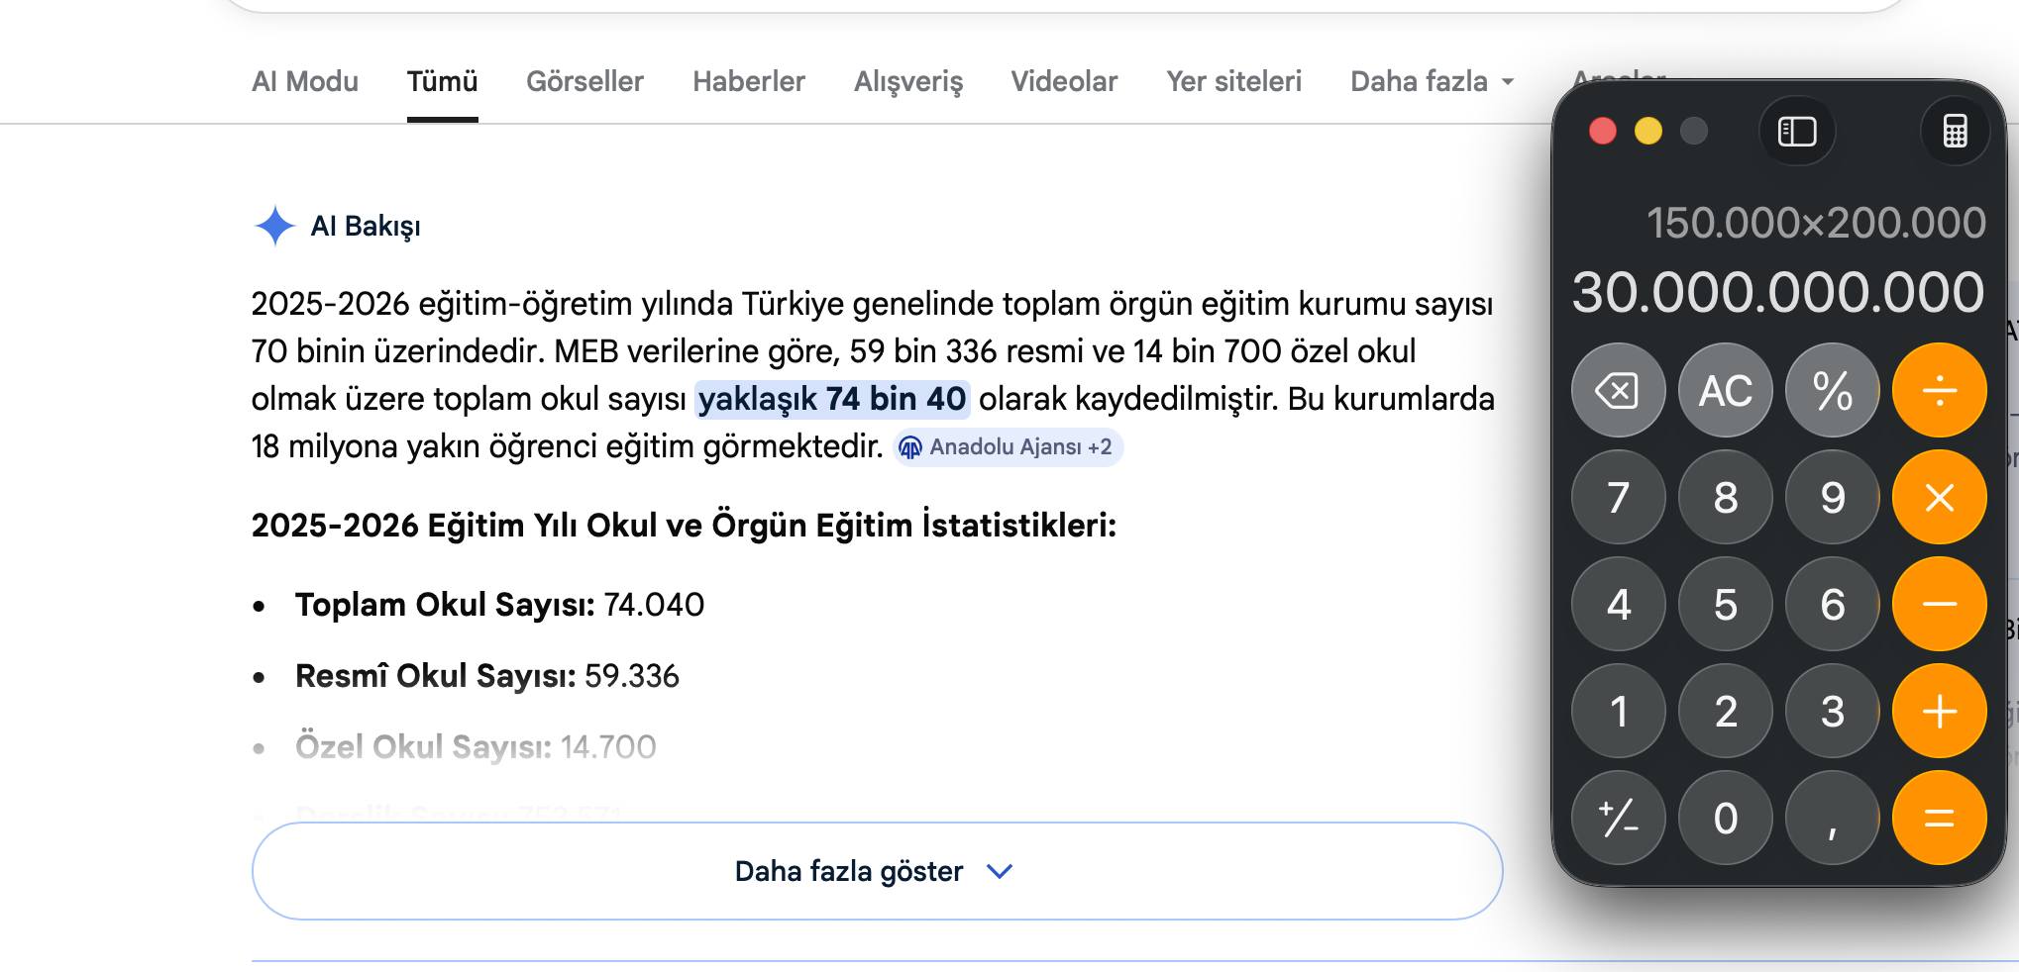This screenshot has height=972, width=2019.
Task: Open the calculator mode switcher icon
Action: click(1955, 131)
